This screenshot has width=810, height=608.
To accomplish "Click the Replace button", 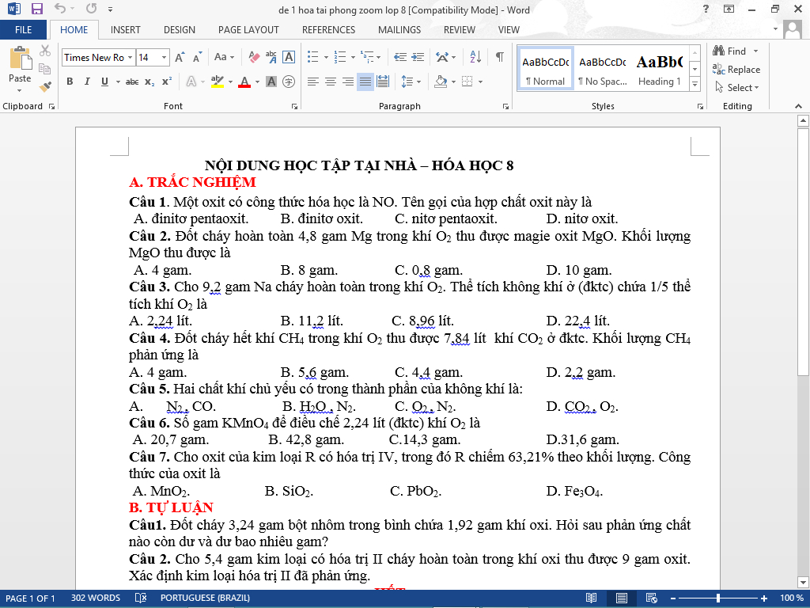I will click(x=736, y=70).
